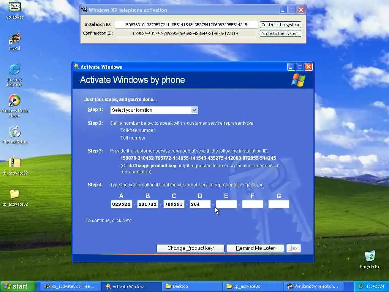
Task: Click confirmation field A with 029524
Action: pos(121,204)
